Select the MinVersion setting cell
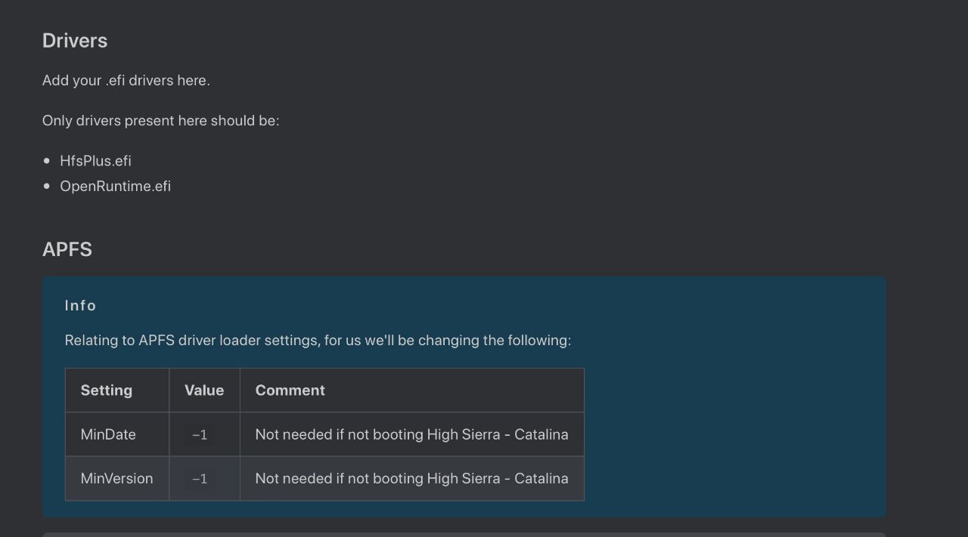This screenshot has width=968, height=537. [117, 478]
